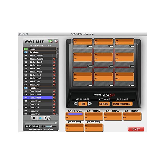Select SUB slot of EXT TRIG3
The width and height of the screenshot is (165, 165).
point(113,114)
